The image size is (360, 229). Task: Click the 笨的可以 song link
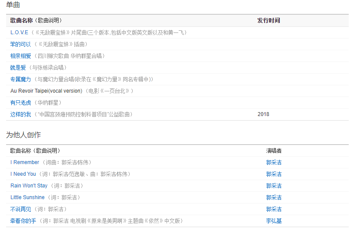pos(20,44)
